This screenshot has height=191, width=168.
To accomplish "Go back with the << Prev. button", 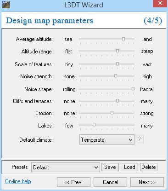I will click(73, 182).
